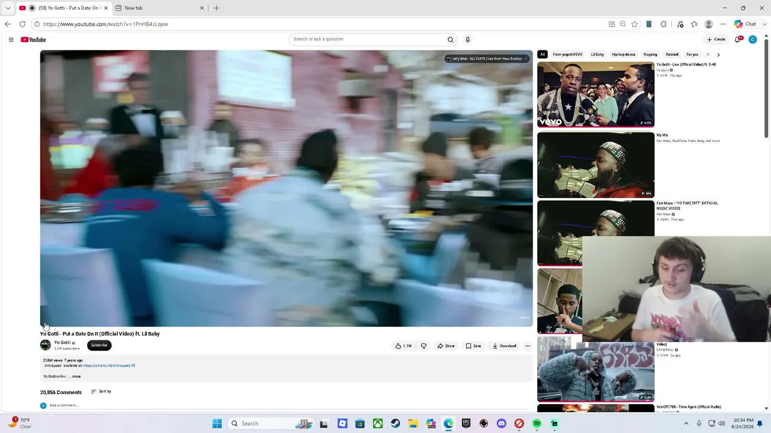Screen dimensions: 771x433
Task: Open the browser extensions puzzle icon
Action: 663,24
